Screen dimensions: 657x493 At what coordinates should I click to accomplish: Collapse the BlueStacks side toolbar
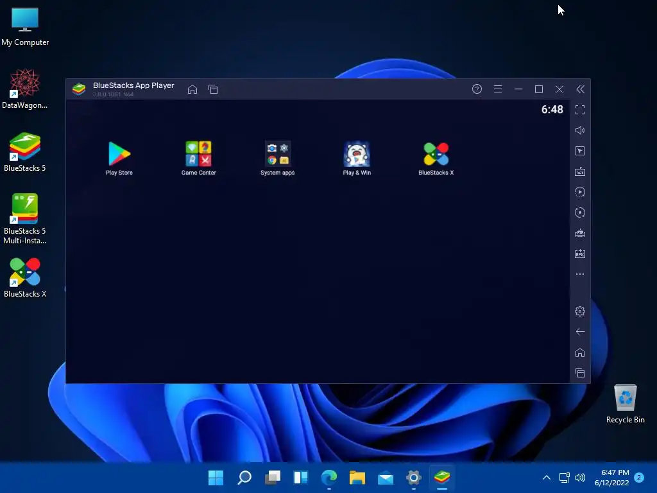point(580,89)
